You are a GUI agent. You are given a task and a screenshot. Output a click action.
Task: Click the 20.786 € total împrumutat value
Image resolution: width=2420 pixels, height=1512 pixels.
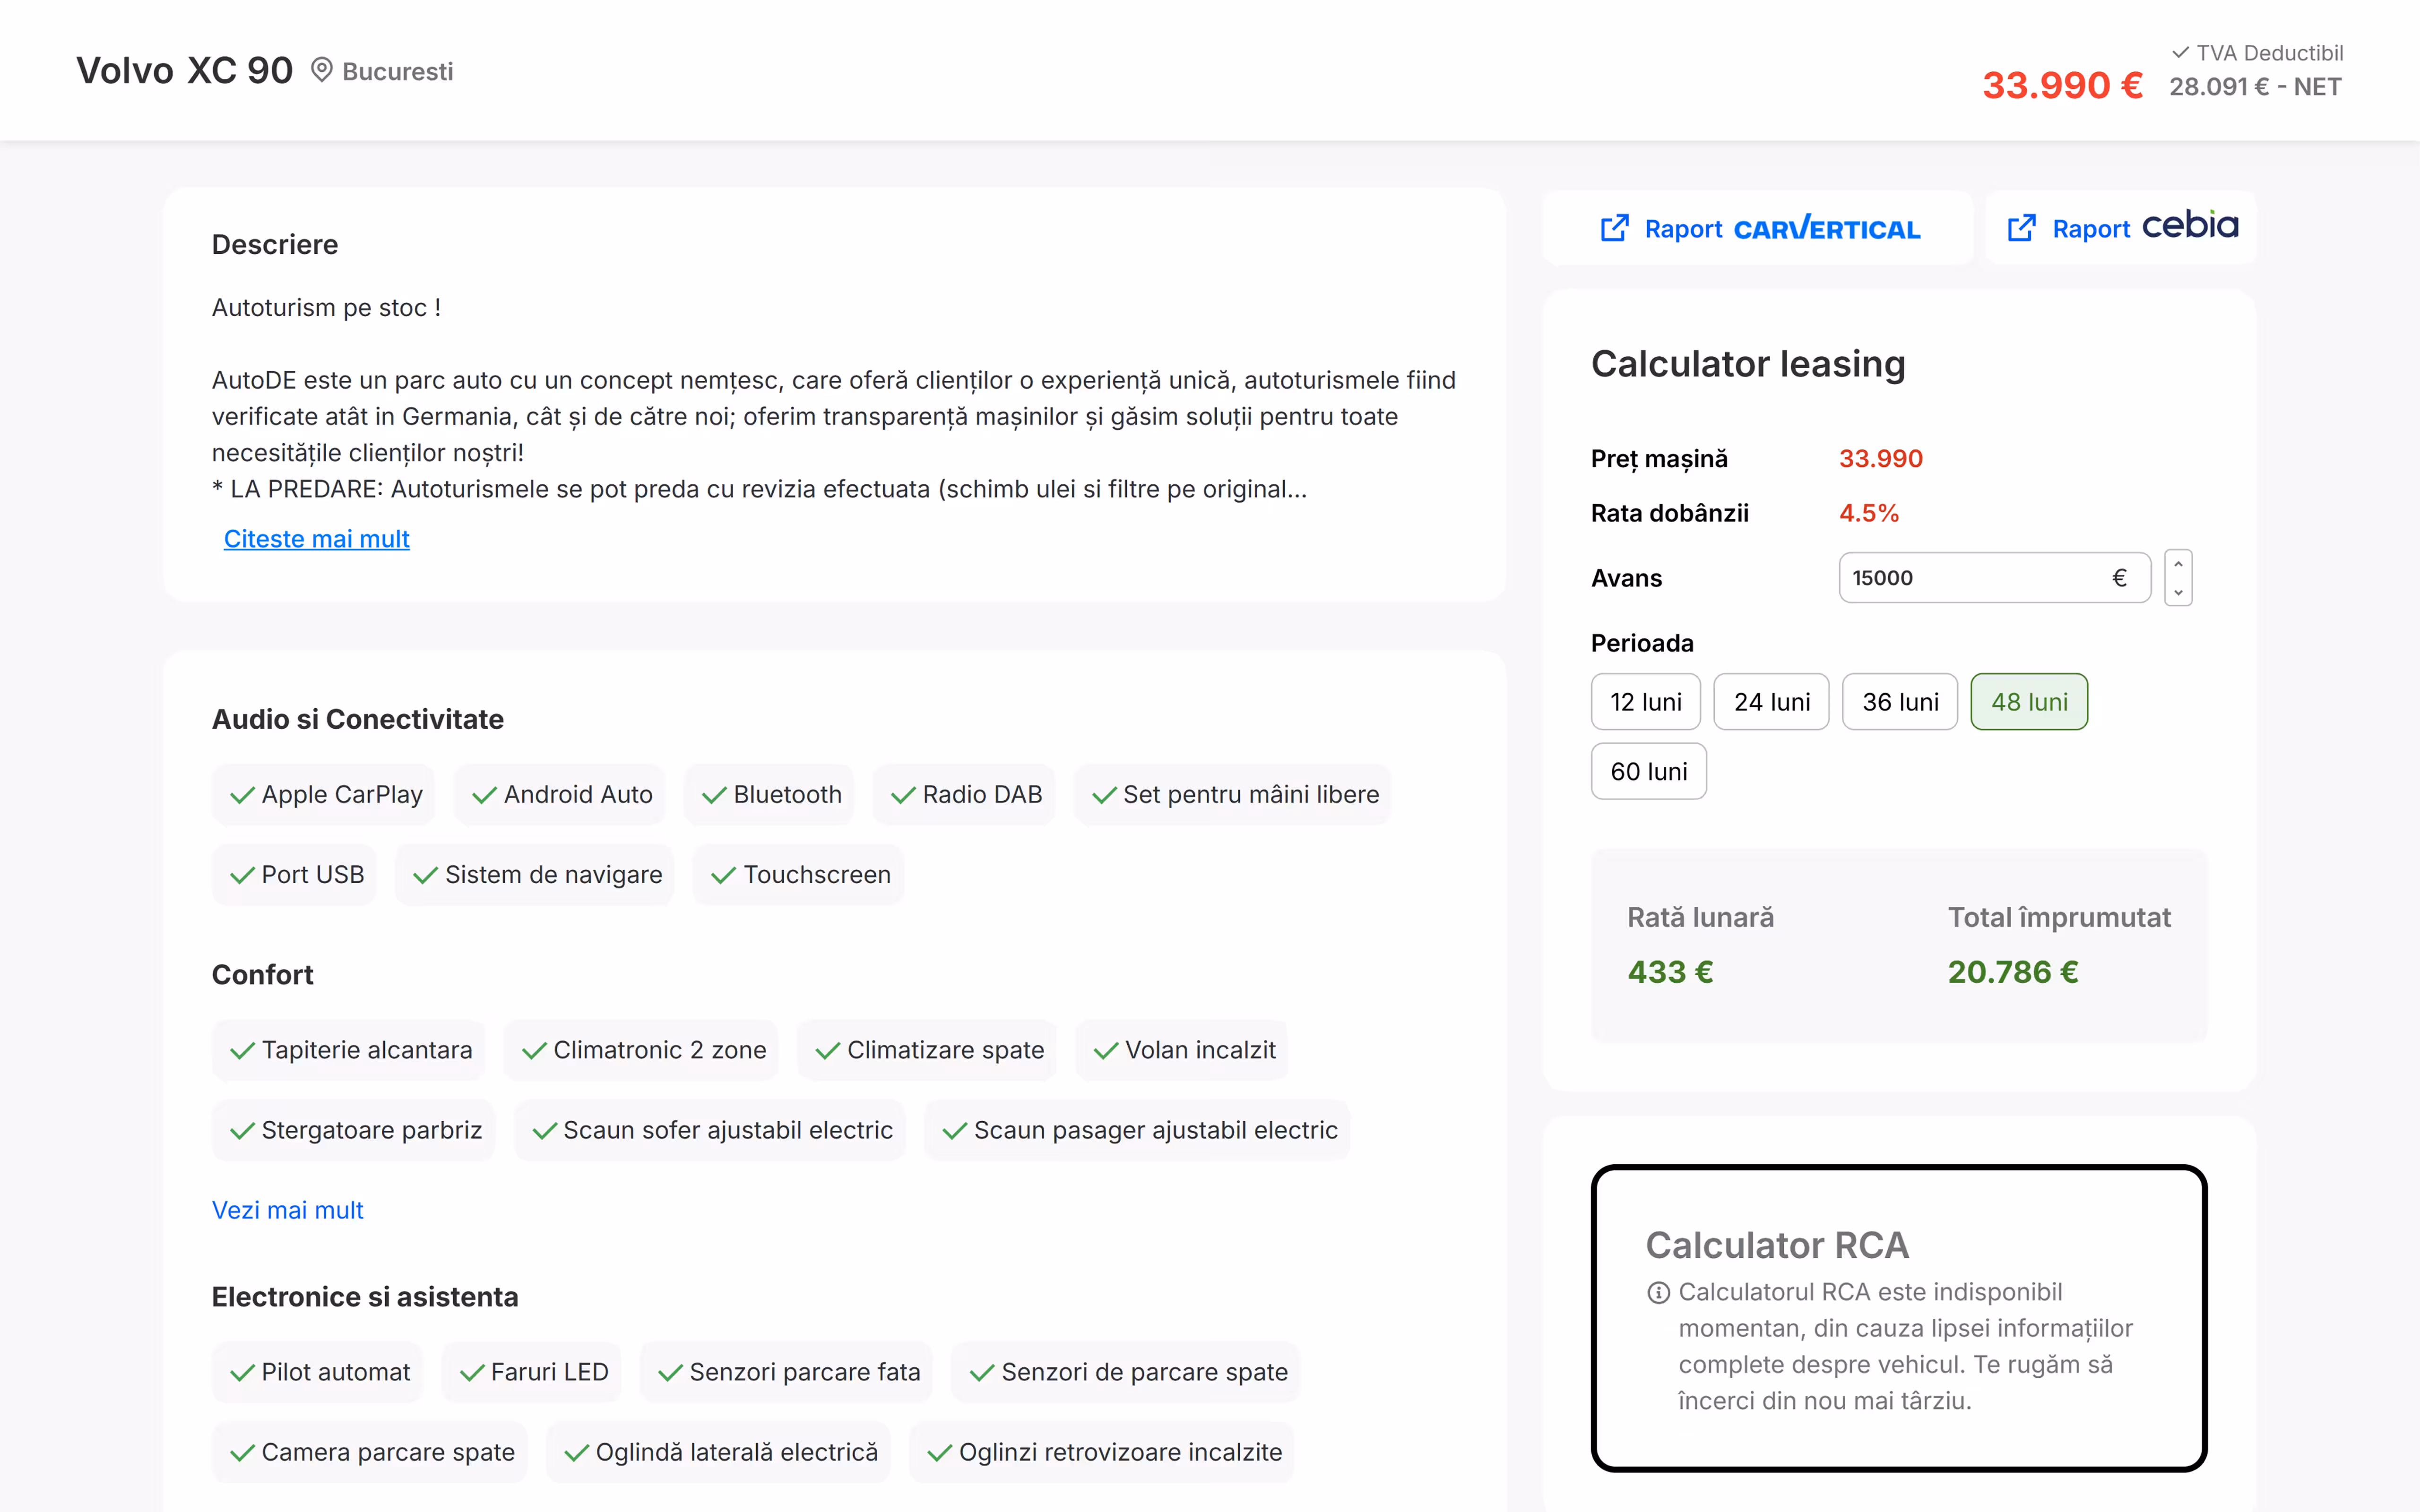pyautogui.click(x=2013, y=972)
